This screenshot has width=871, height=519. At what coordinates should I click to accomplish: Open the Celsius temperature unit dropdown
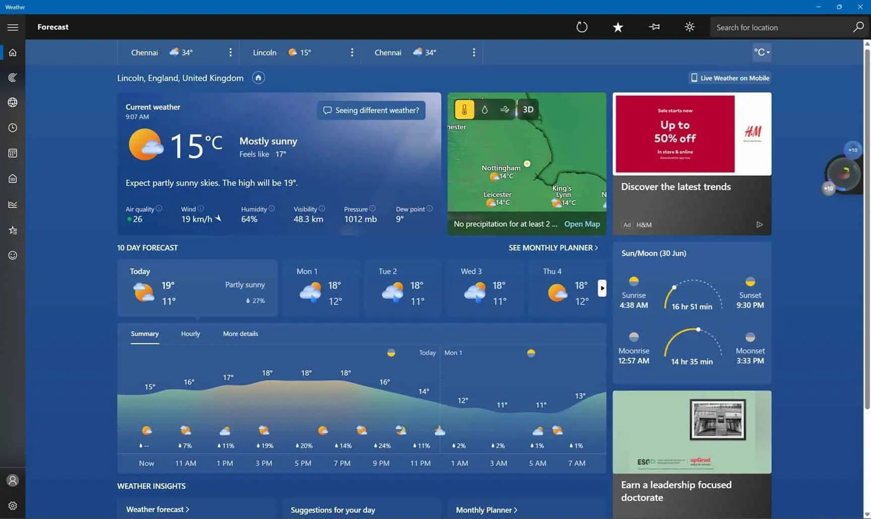click(761, 52)
